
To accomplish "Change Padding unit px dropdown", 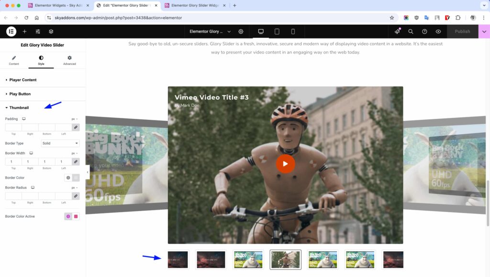I will (74, 119).
